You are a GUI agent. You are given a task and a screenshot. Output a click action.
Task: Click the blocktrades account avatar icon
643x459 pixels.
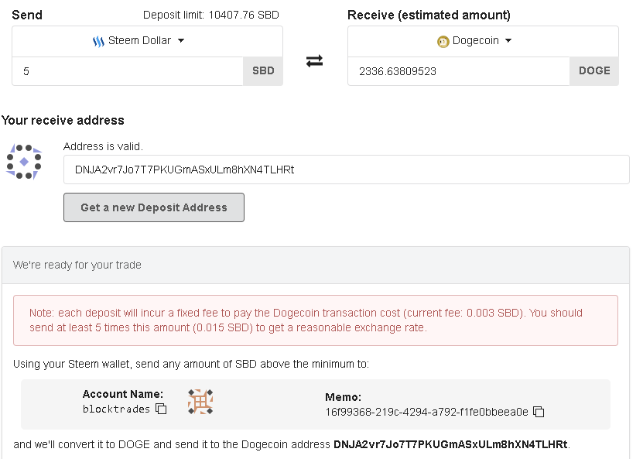[x=200, y=402]
